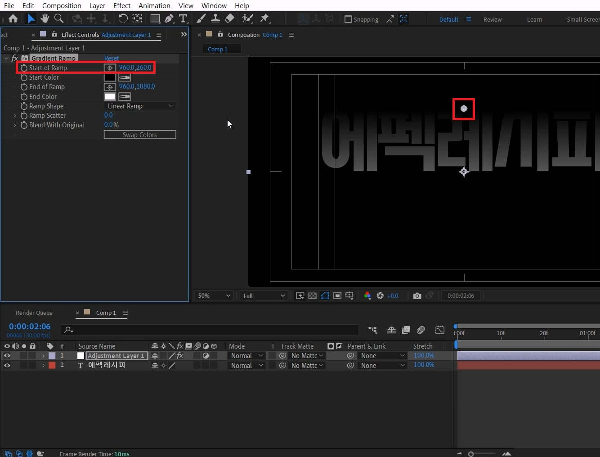Click End of Ramp point picker crosshair
600x457 pixels.
point(110,87)
